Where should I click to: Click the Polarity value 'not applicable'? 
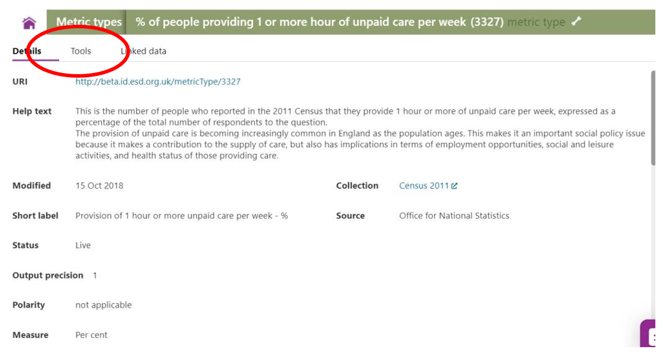pyautogui.click(x=104, y=305)
